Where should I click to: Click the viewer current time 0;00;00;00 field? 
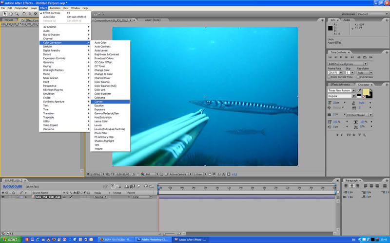pos(123,174)
